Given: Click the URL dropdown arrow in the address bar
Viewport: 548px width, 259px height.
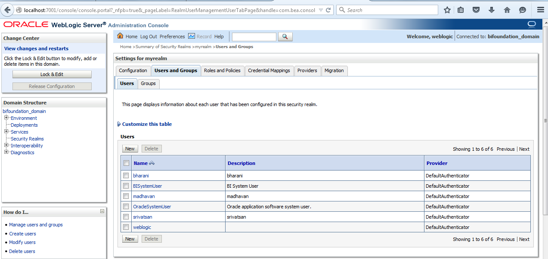Looking at the screenshot, I should point(320,10).
